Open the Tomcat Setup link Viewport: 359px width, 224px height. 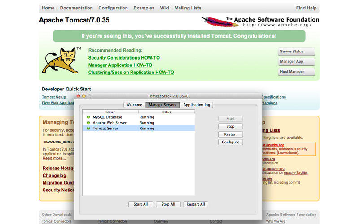(54, 97)
